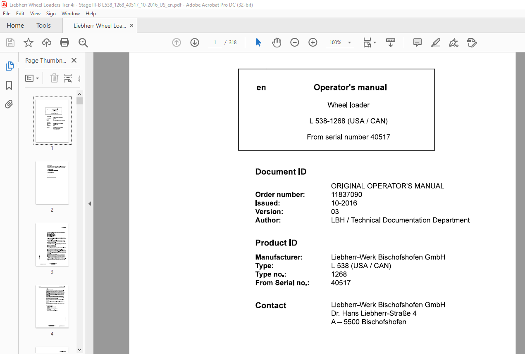
Task: Open the Window menu
Action: coord(71,14)
